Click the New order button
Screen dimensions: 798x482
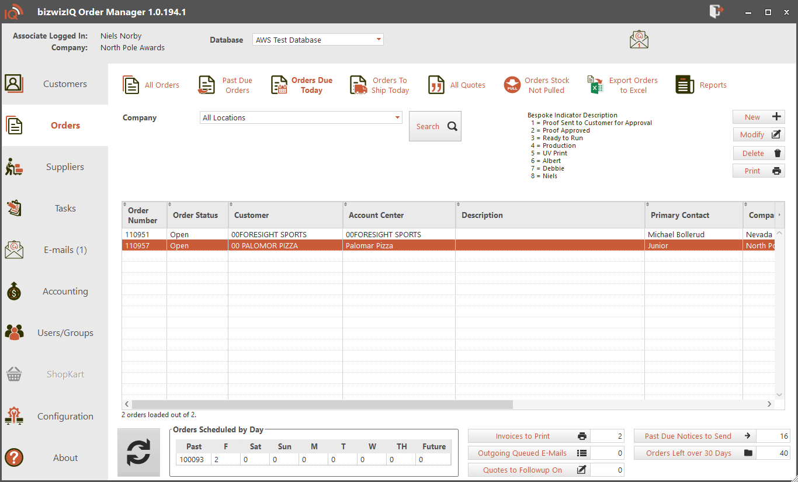point(758,117)
